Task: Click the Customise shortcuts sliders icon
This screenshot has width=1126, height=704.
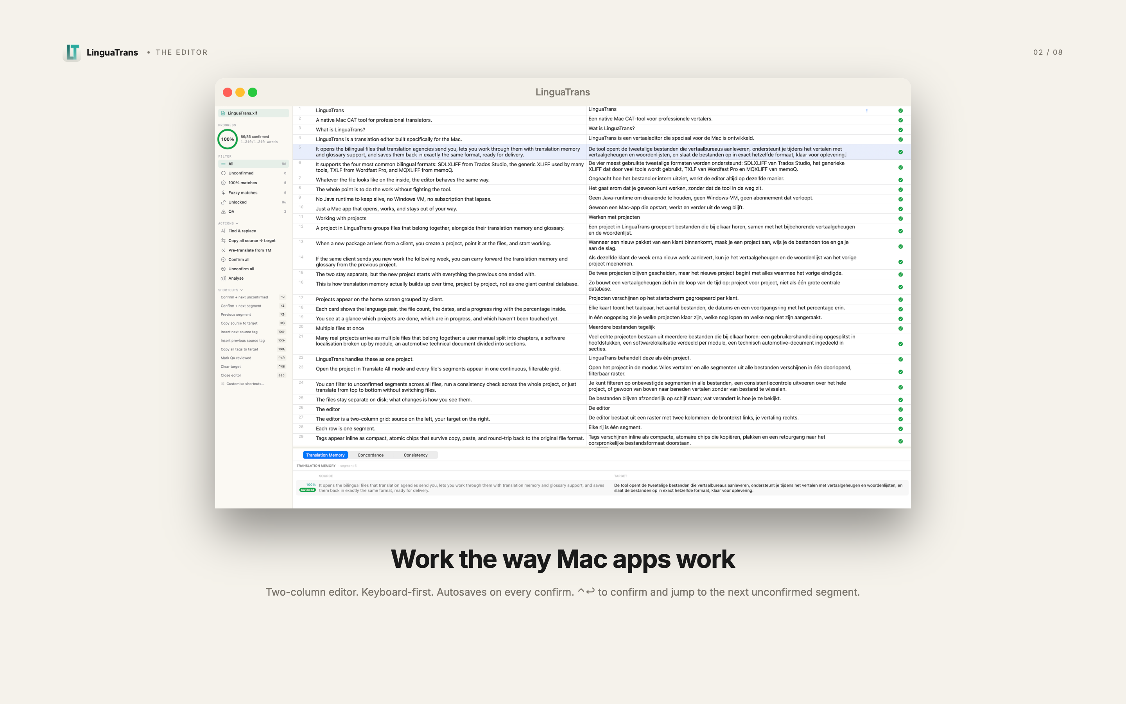Action: [x=222, y=384]
